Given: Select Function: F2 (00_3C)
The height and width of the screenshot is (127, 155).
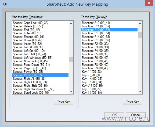Looking at the screenshot, I should 109,44.
